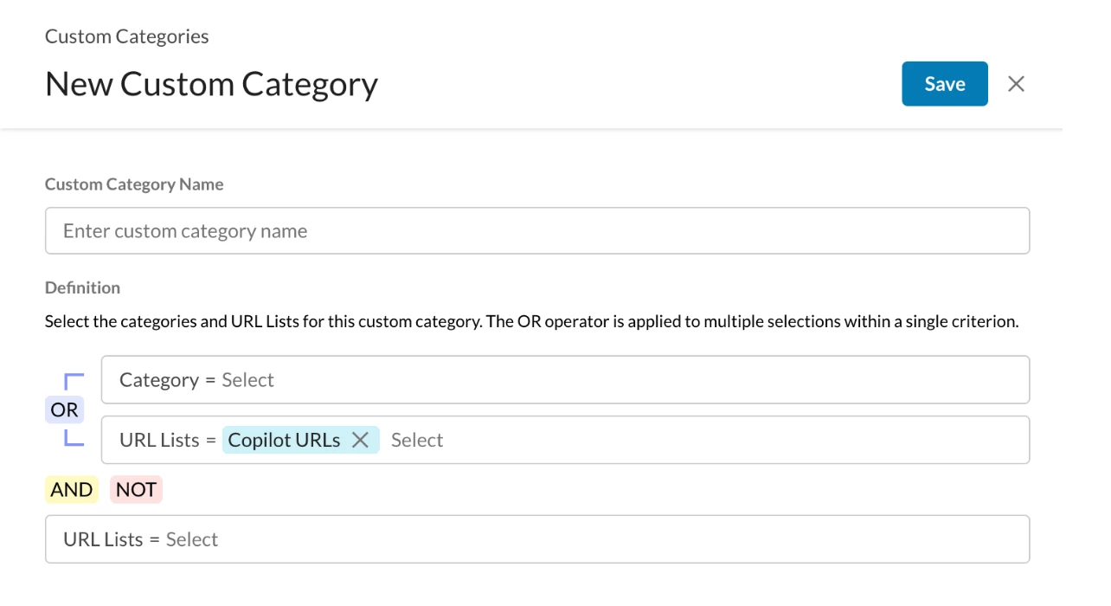1111x606 pixels.
Task: Open the URL Lists dropdown below AND NOT
Action: point(192,539)
